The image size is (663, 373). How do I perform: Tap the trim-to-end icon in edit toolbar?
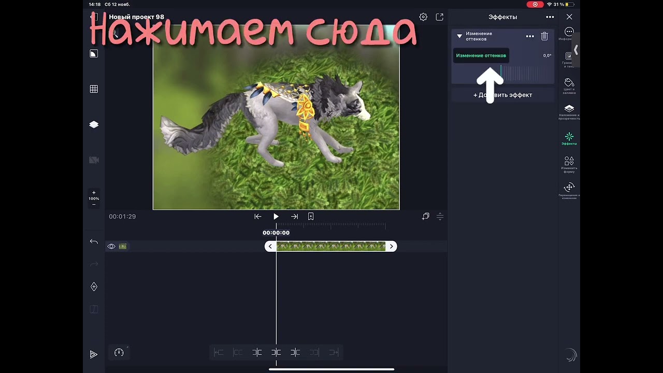pyautogui.click(x=334, y=353)
